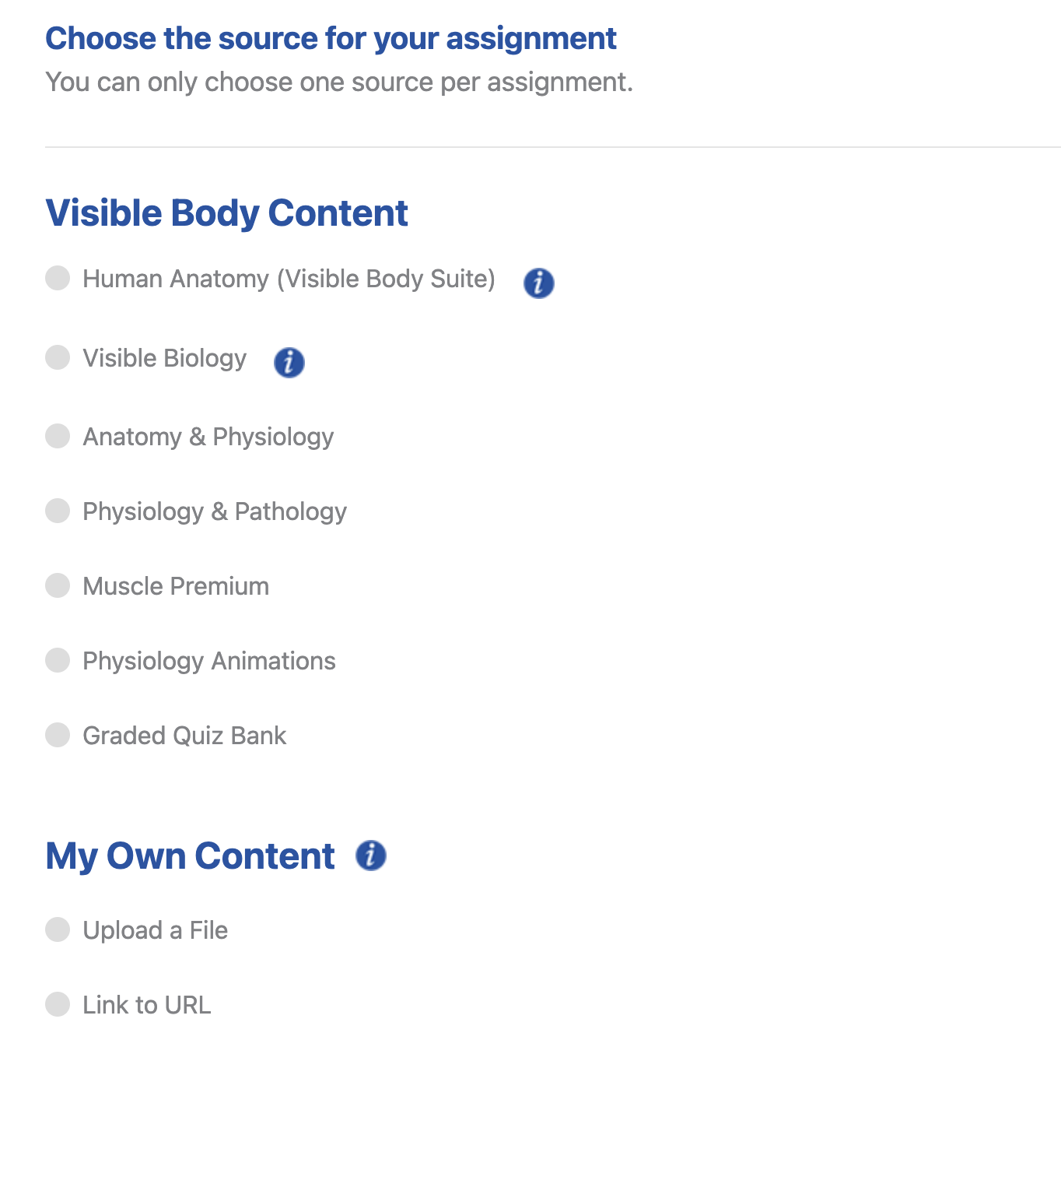1061x1177 pixels.
Task: Click the My Own Content info icon
Action: click(x=371, y=856)
